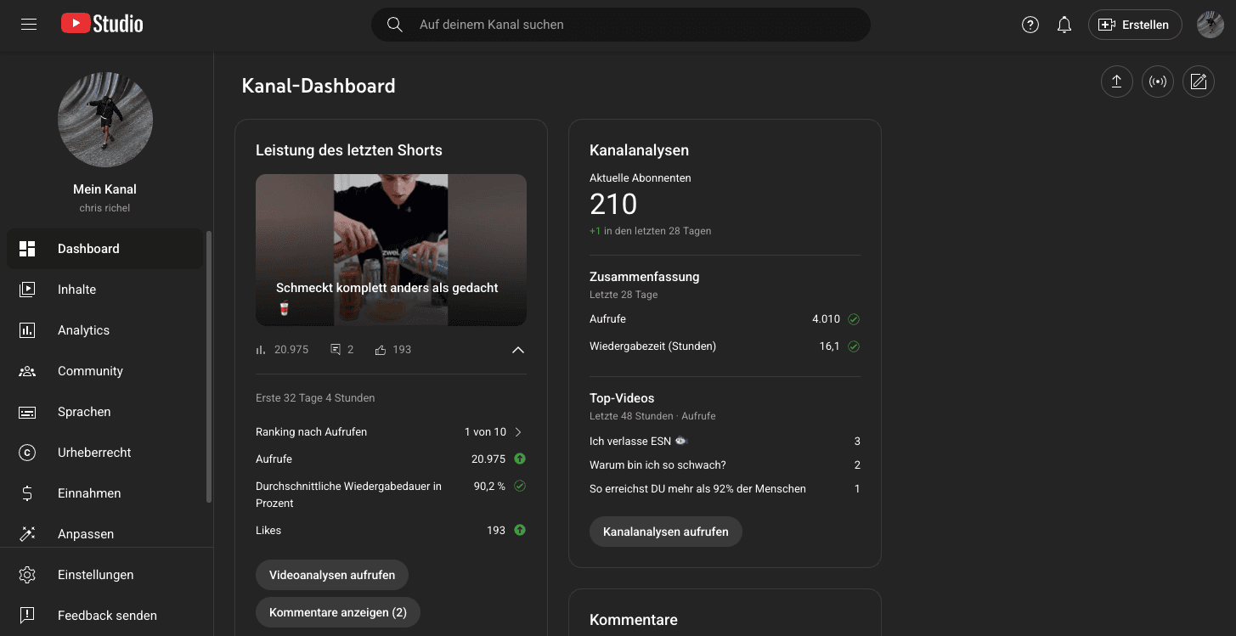Click the Urheberrecht copyright icon
1236x636 pixels.
pyautogui.click(x=27, y=453)
